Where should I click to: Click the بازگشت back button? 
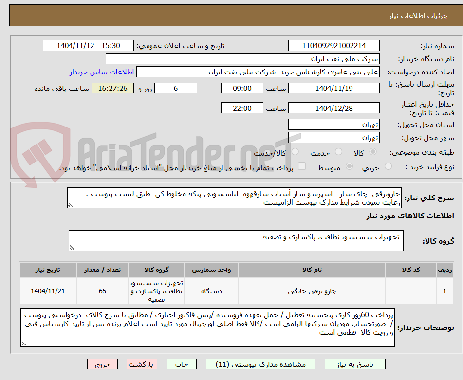click(x=142, y=364)
